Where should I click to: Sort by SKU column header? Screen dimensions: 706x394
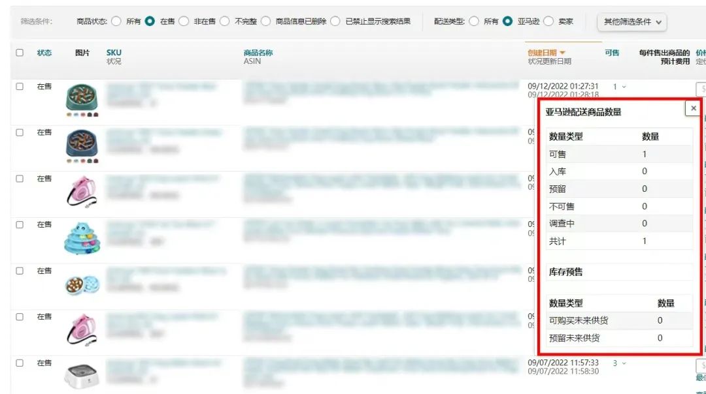[114, 52]
